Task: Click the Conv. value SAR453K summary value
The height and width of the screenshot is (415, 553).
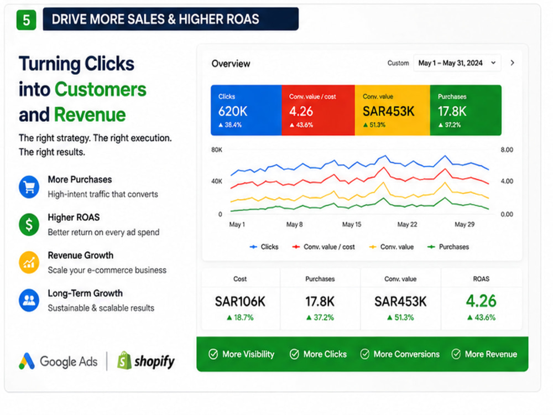Action: click(x=400, y=302)
